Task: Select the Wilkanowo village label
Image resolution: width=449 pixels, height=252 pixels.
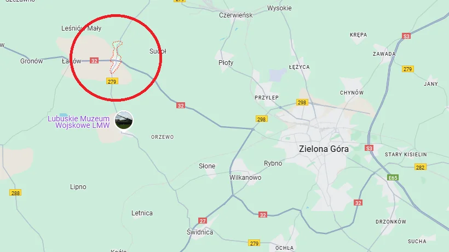Action: pos(245,178)
